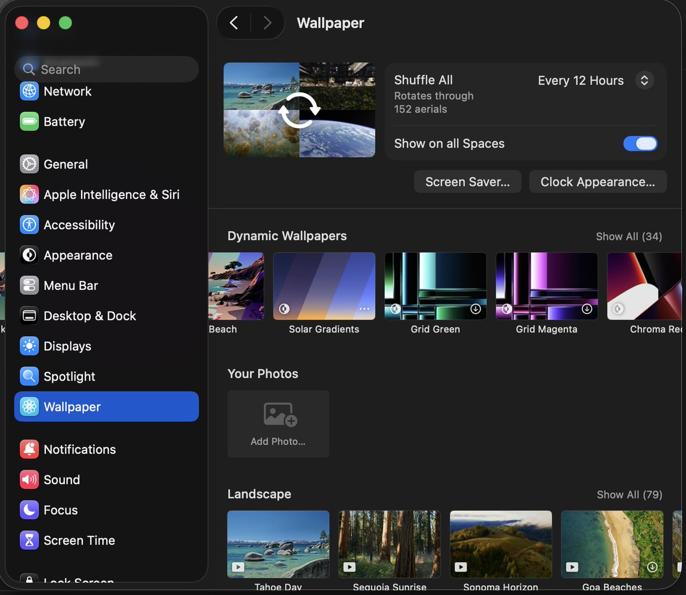Click the ellipsis on Solar Gradients thumbnail
Viewport: 686px width, 595px height.
click(x=364, y=309)
